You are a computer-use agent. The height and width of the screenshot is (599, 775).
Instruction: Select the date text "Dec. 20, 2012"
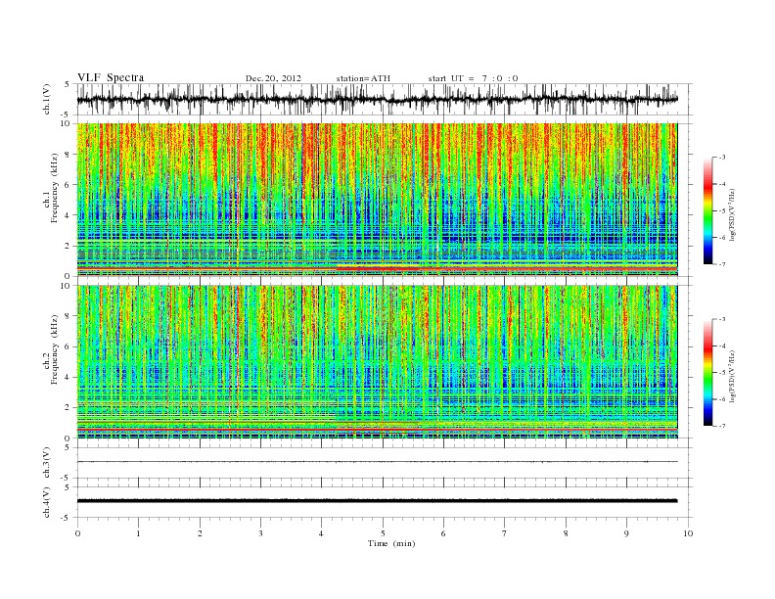coord(273,78)
